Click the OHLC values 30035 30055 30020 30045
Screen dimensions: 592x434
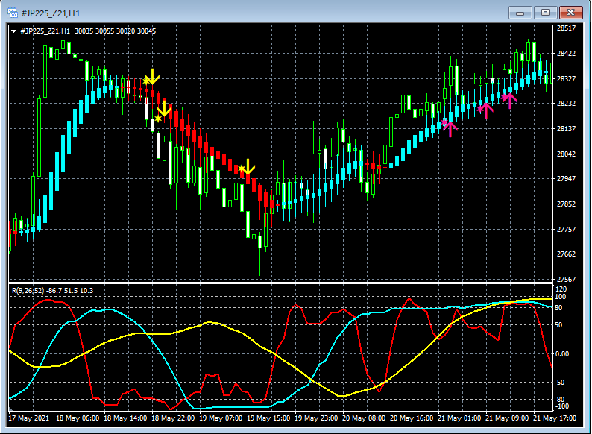pos(115,31)
